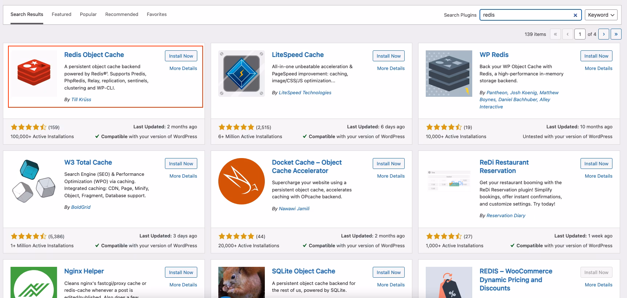Open the LiteSpeed Cache title link
The image size is (627, 298).
(298, 55)
